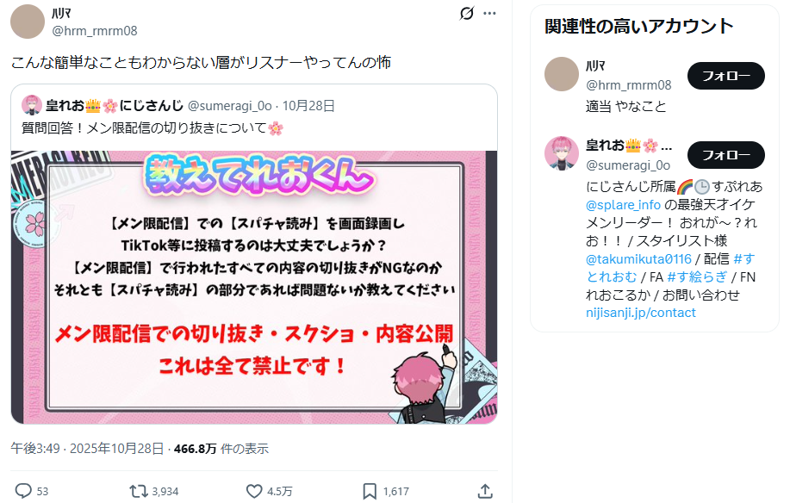The image size is (790, 503).
Task: Click the 466.8万 view count
Action: pos(195,449)
